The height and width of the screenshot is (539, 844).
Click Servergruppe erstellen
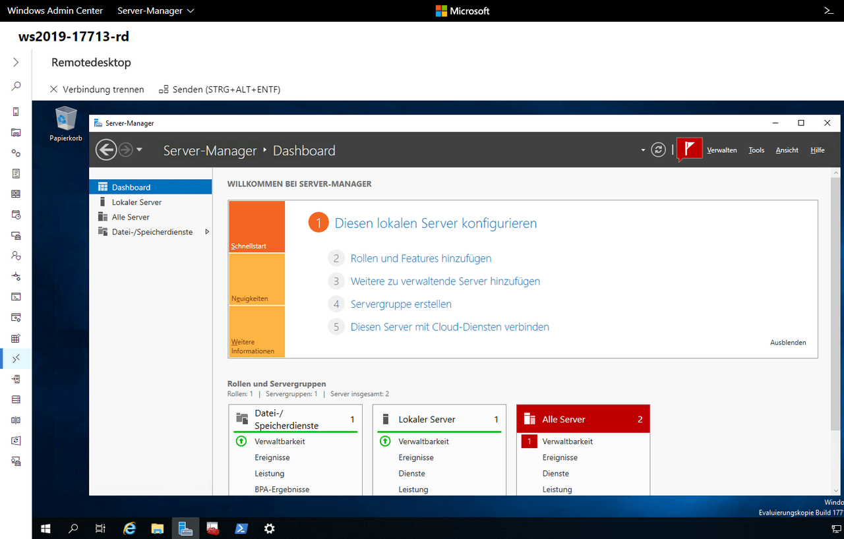tap(401, 304)
